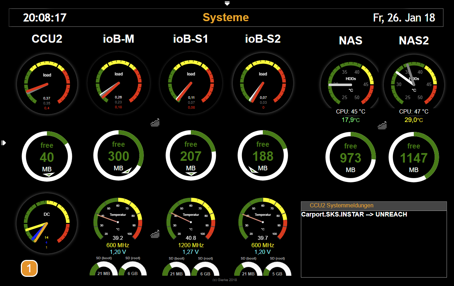The width and height of the screenshot is (454, 286).
Task: Click the NAS column heading
Action: pos(351,41)
